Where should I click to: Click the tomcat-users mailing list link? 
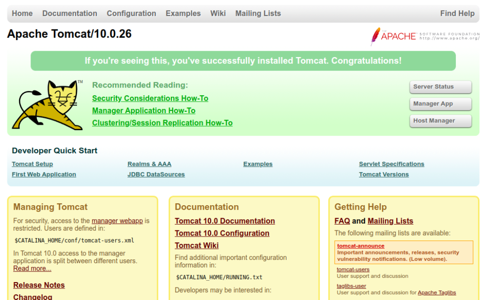click(x=353, y=270)
